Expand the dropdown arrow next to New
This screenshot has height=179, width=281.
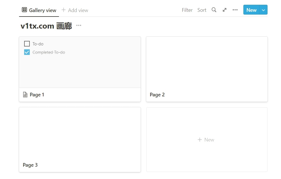click(263, 10)
